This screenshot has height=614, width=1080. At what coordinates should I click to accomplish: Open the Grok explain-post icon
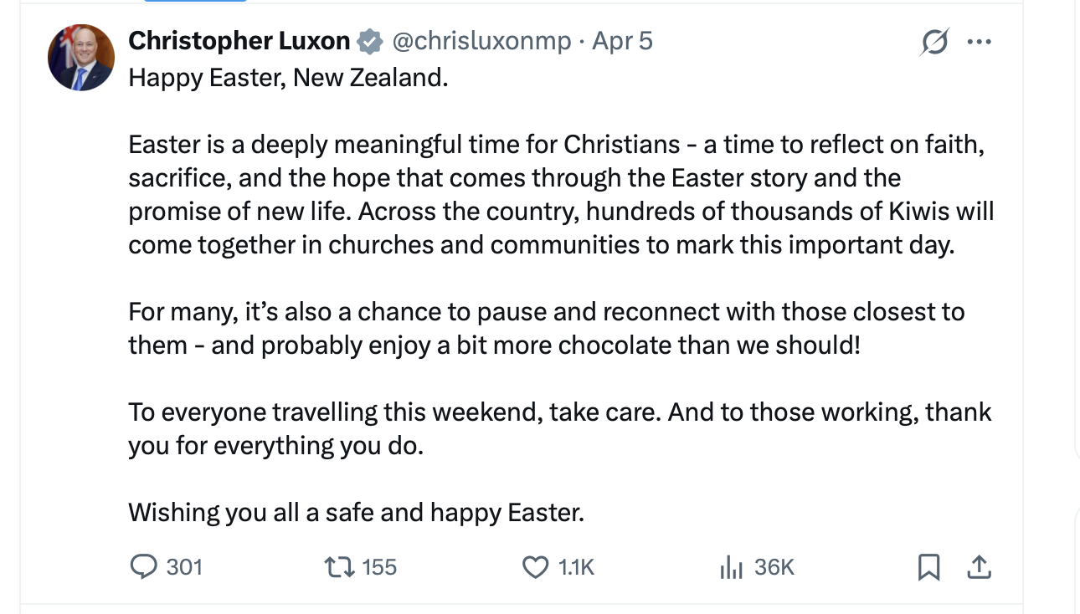click(x=933, y=42)
